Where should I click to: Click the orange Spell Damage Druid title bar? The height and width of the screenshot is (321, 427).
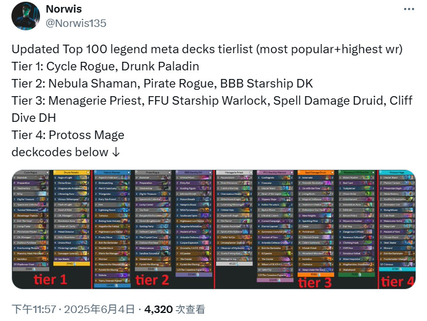point(316,172)
